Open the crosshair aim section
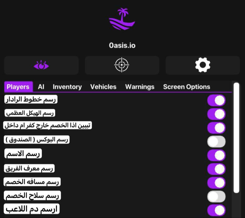The image size is (245, 218). (122, 65)
